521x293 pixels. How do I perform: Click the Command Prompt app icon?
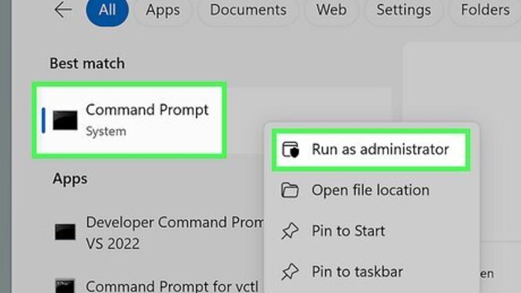tap(65, 120)
